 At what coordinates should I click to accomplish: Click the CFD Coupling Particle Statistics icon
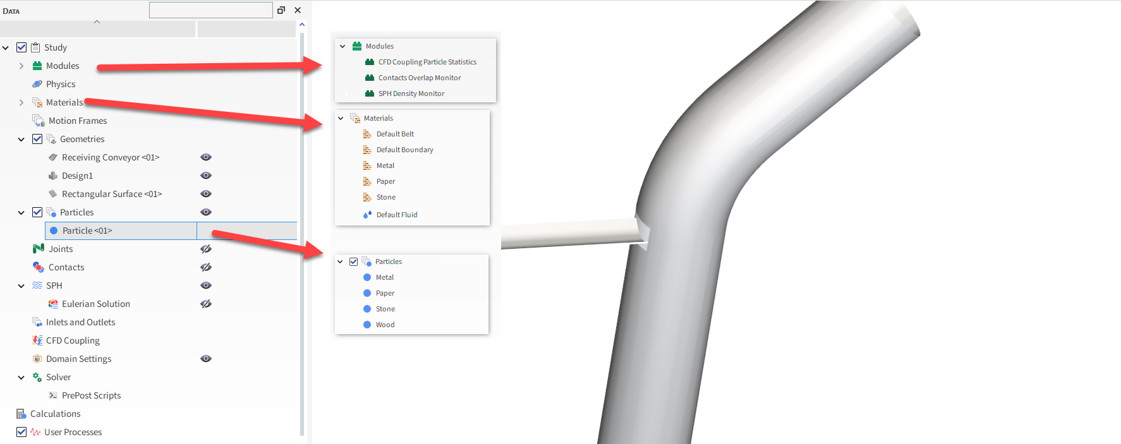point(370,62)
